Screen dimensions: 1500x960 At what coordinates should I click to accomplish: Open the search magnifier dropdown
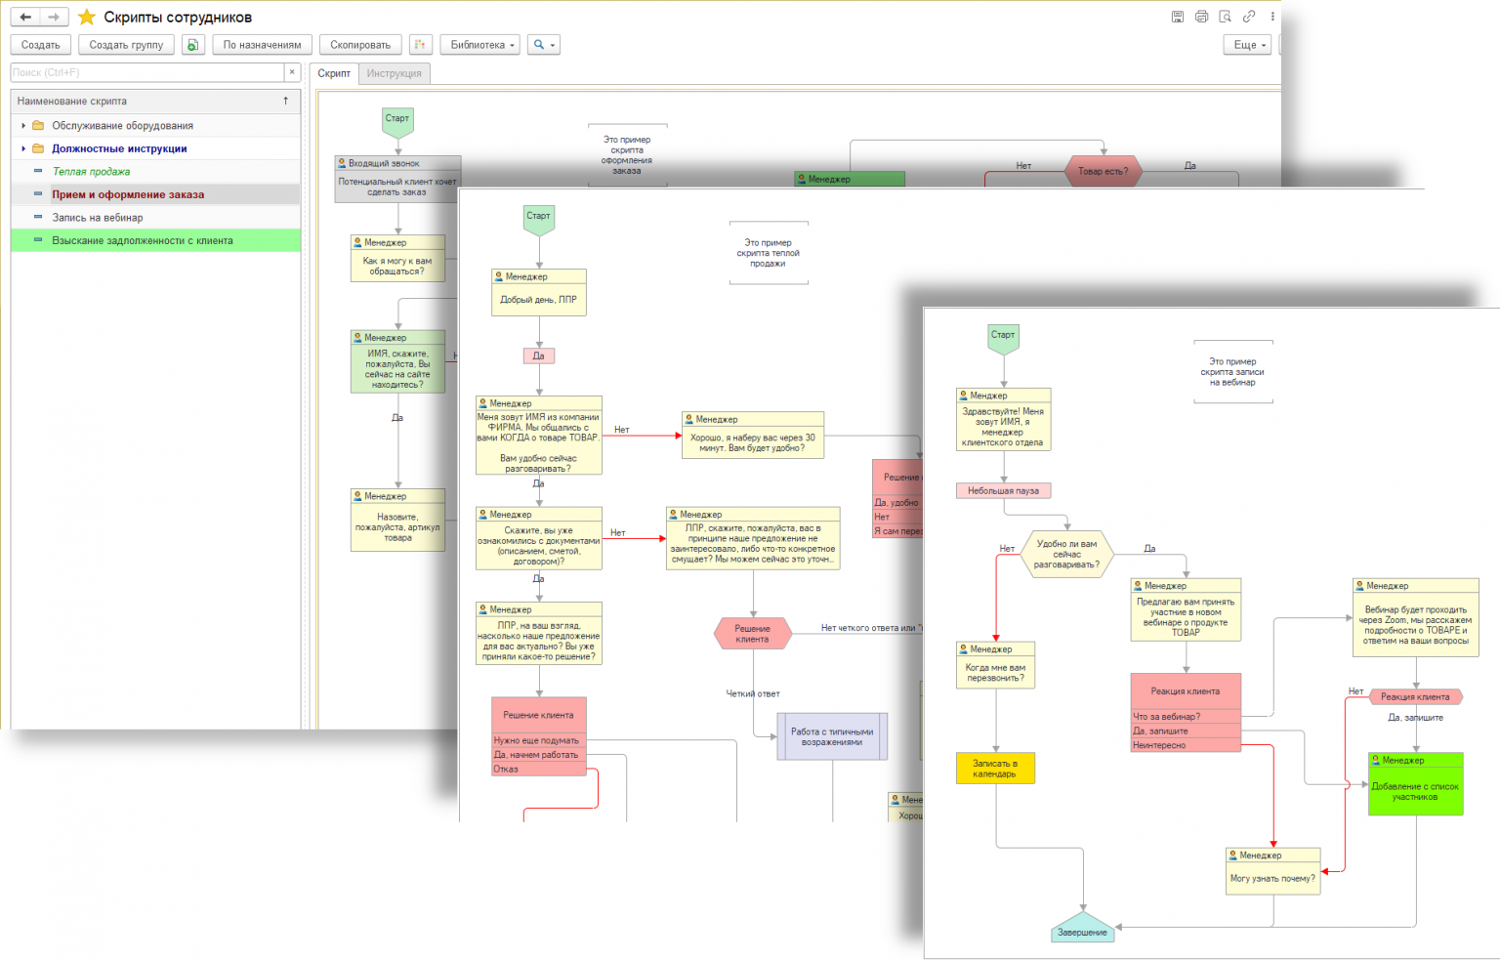(543, 45)
